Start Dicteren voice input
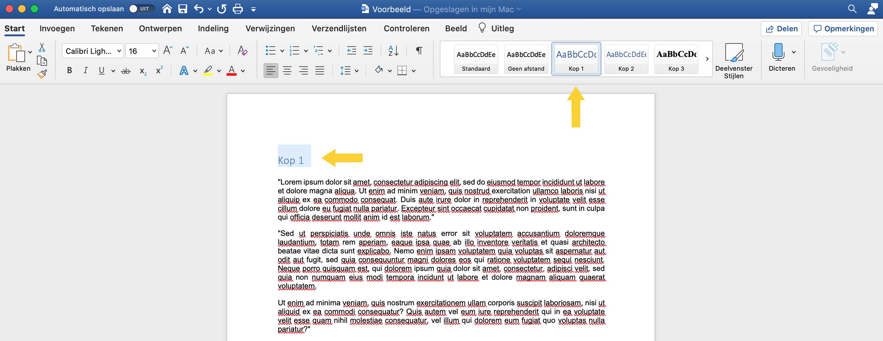The width and height of the screenshot is (883, 341). tap(778, 55)
